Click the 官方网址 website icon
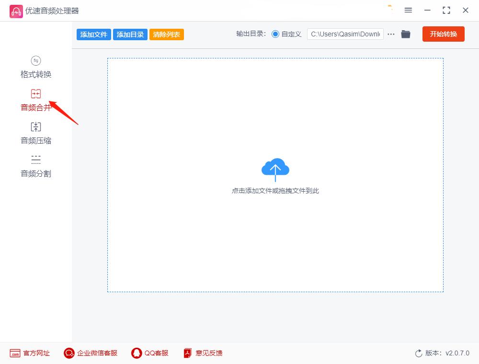The image size is (479, 364). [x=15, y=353]
